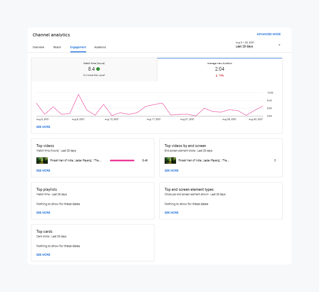Screen dimensions: 319x292
Task: Open Advanced Mode
Action: [x=268, y=34]
